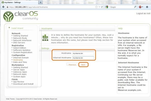Open the Select Edition wizard step
This screenshot has width=151, height=101.
click(20, 48)
